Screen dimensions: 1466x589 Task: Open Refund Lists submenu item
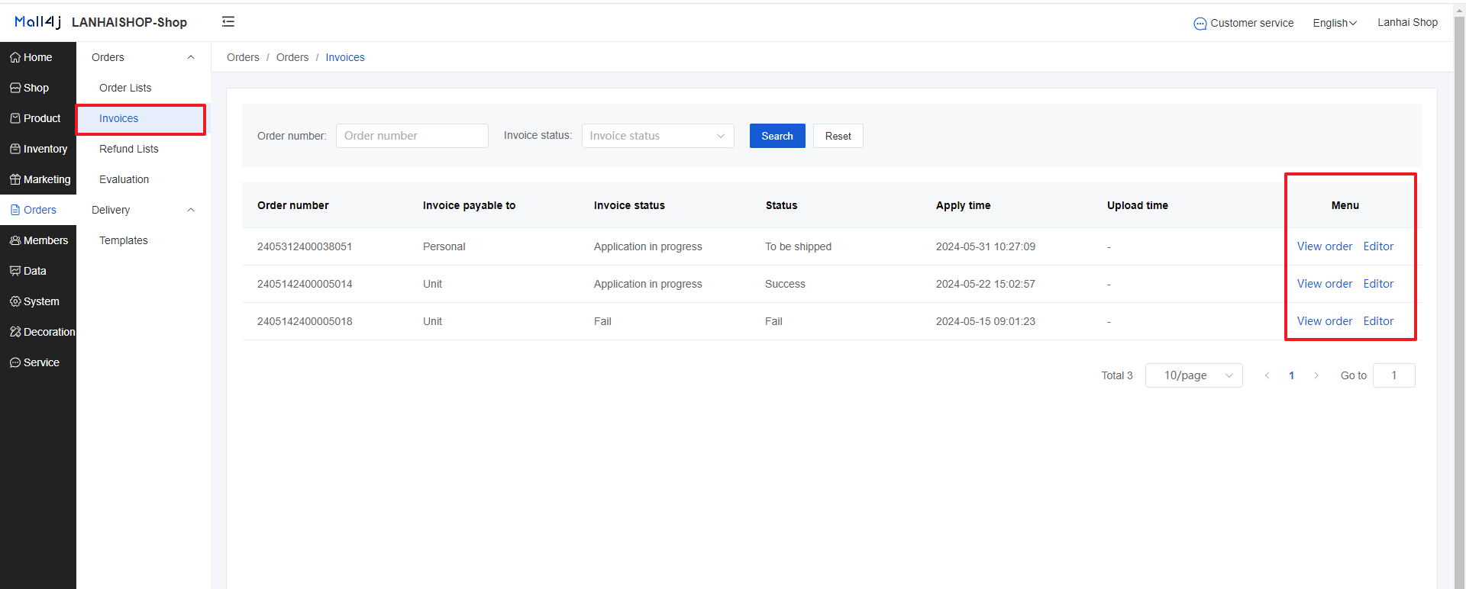pyautogui.click(x=129, y=149)
